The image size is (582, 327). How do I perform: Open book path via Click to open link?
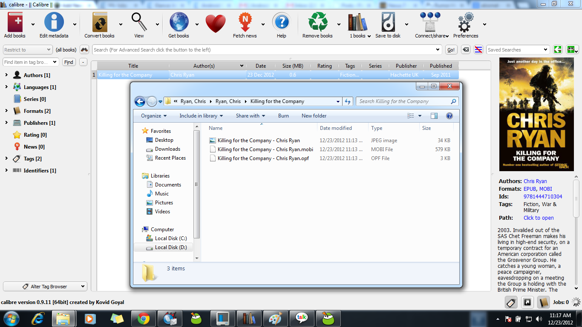click(x=538, y=218)
